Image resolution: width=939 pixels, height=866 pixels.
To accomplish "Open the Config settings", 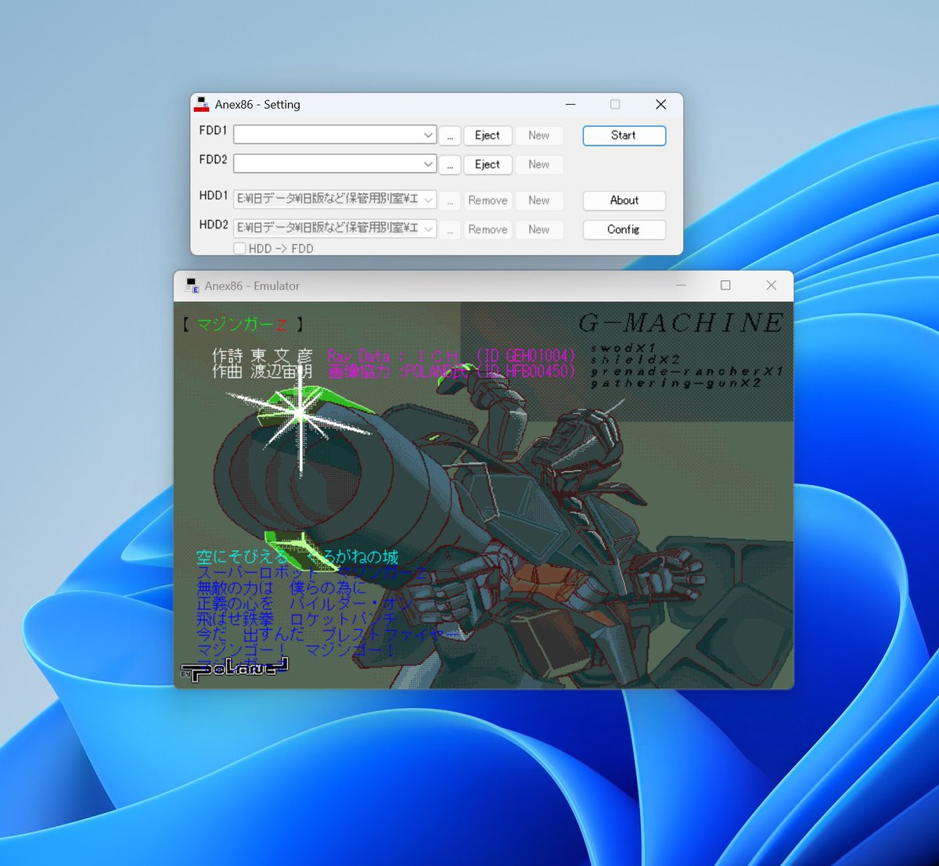I will 624,229.
